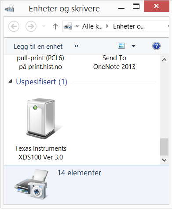This screenshot has width=172, height=210.
Task: Open the help question mark icon
Action: (156, 46)
